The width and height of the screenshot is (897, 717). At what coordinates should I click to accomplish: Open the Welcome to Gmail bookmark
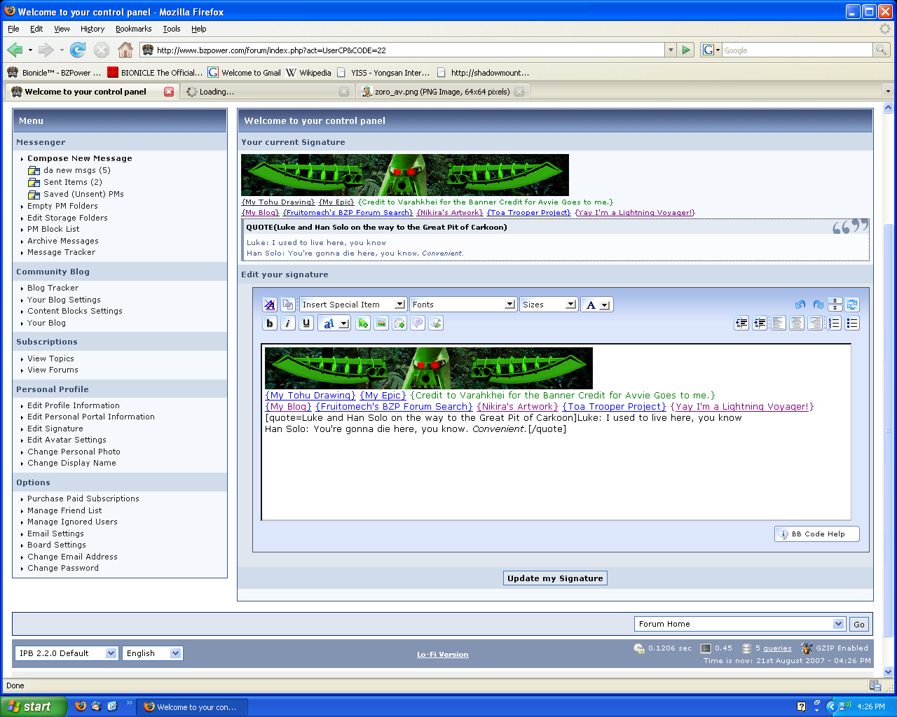244,73
